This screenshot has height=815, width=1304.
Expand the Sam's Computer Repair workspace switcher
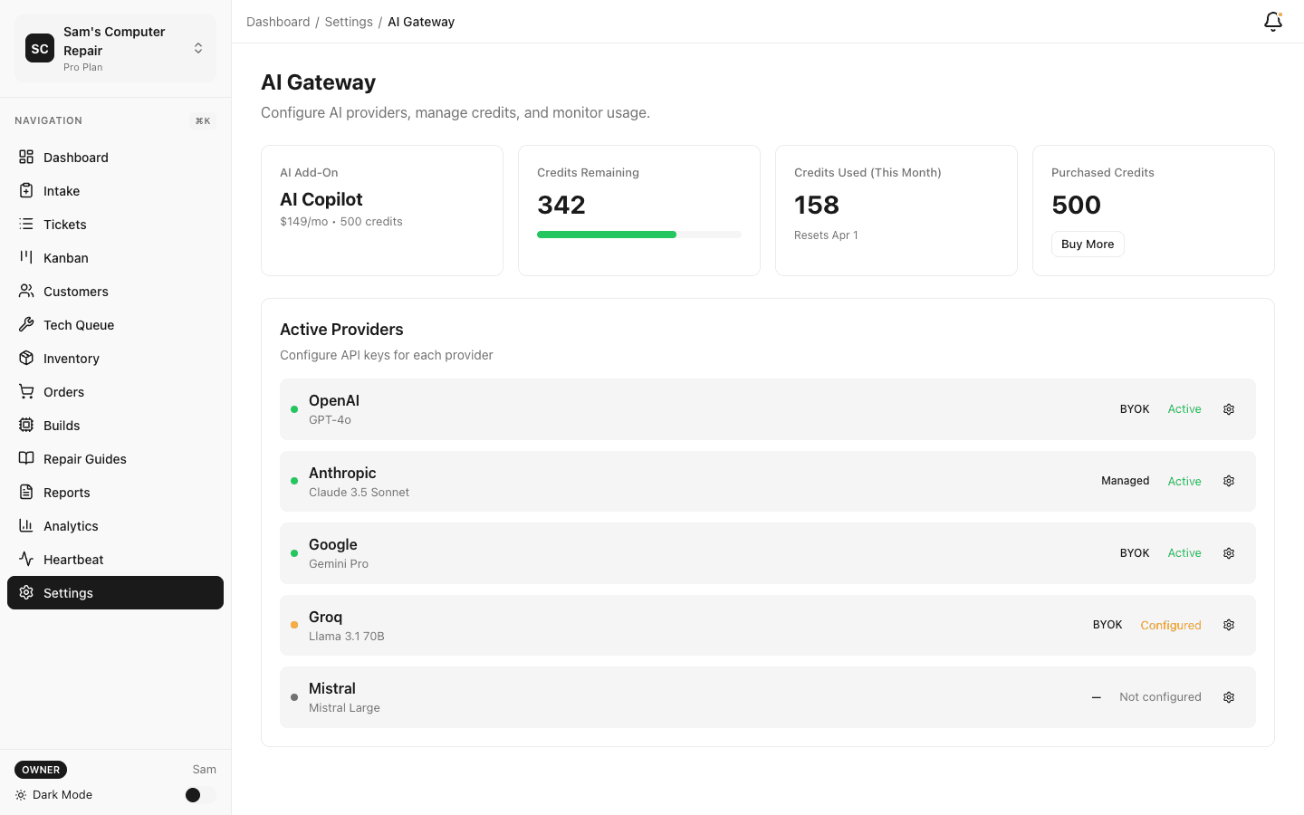[x=197, y=48]
